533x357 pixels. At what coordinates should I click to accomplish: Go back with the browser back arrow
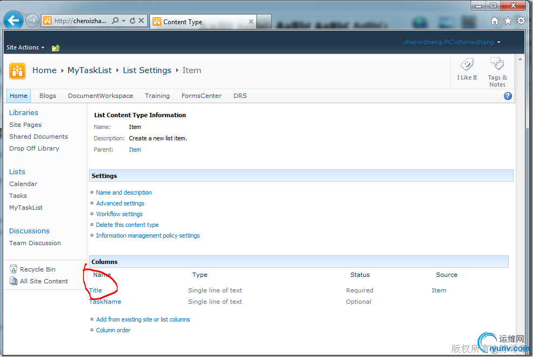(x=13, y=20)
